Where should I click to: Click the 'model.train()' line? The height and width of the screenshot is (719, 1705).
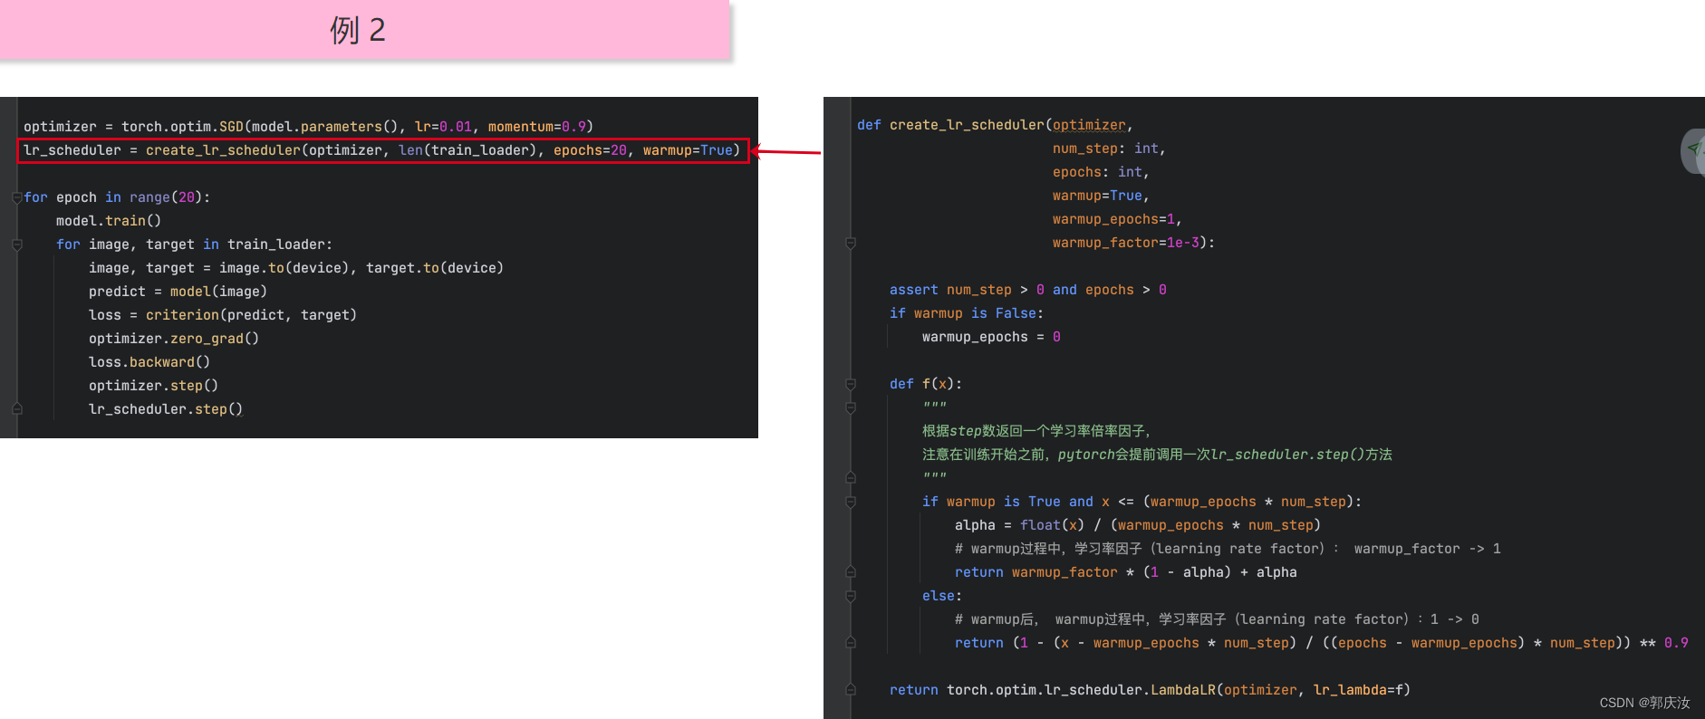(x=109, y=221)
